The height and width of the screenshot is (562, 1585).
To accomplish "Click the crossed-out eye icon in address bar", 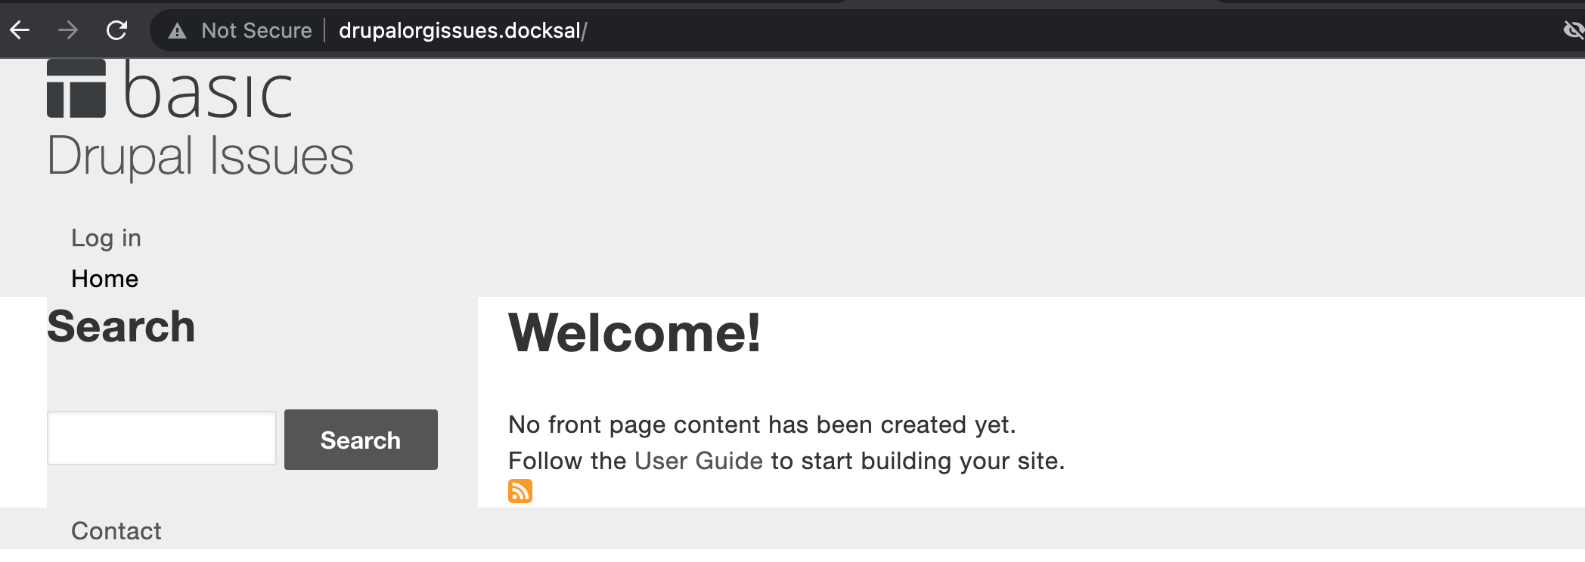I will (1573, 30).
